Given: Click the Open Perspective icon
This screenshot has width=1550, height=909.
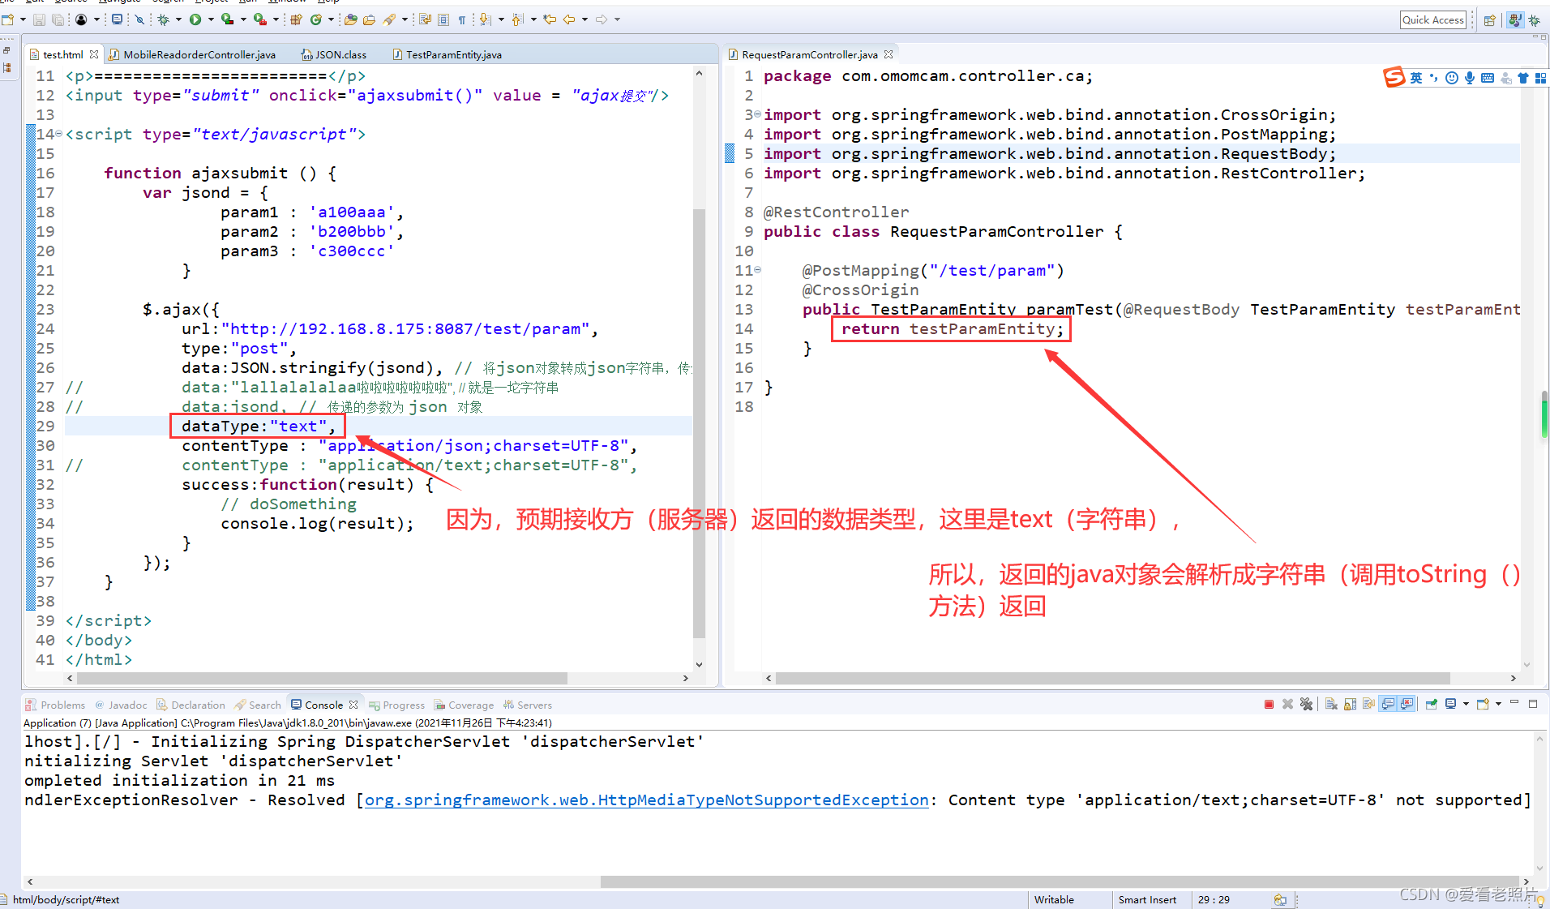Looking at the screenshot, I should pyautogui.click(x=1489, y=20).
